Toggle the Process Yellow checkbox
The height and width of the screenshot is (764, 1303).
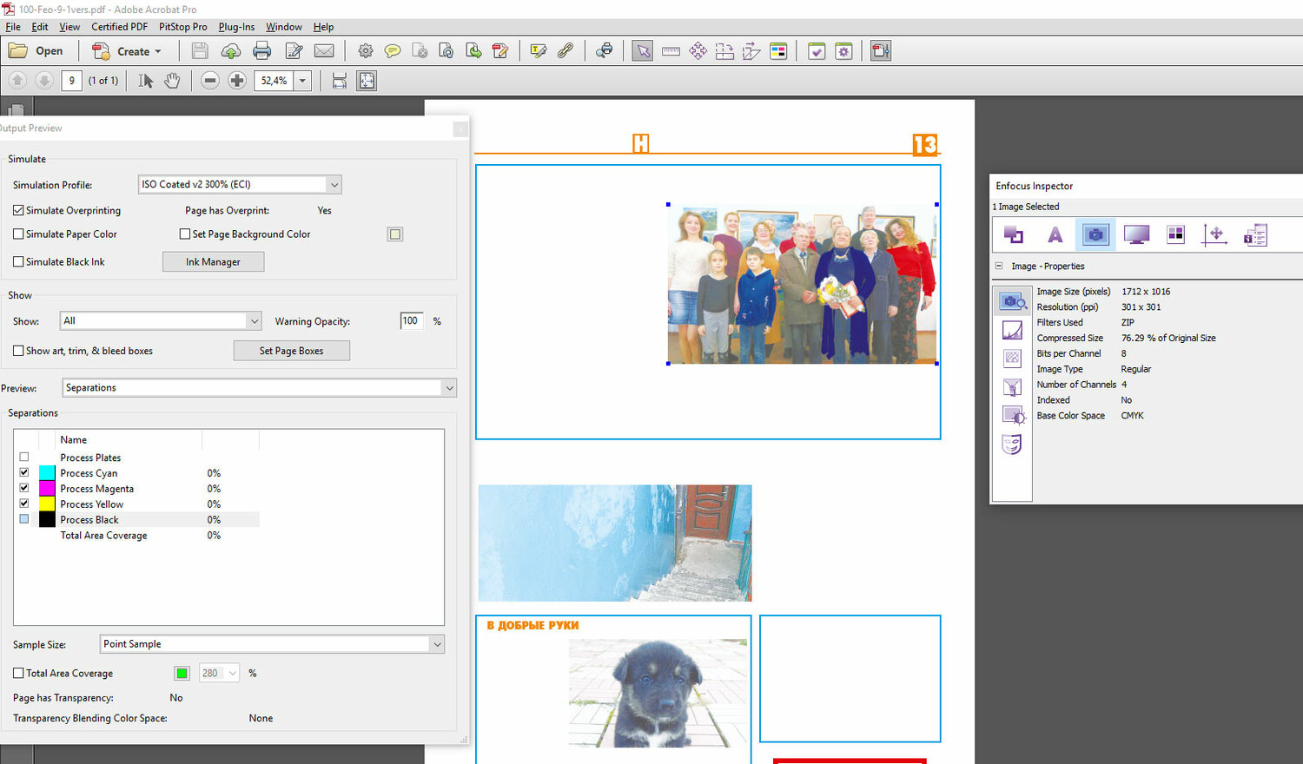coord(23,504)
